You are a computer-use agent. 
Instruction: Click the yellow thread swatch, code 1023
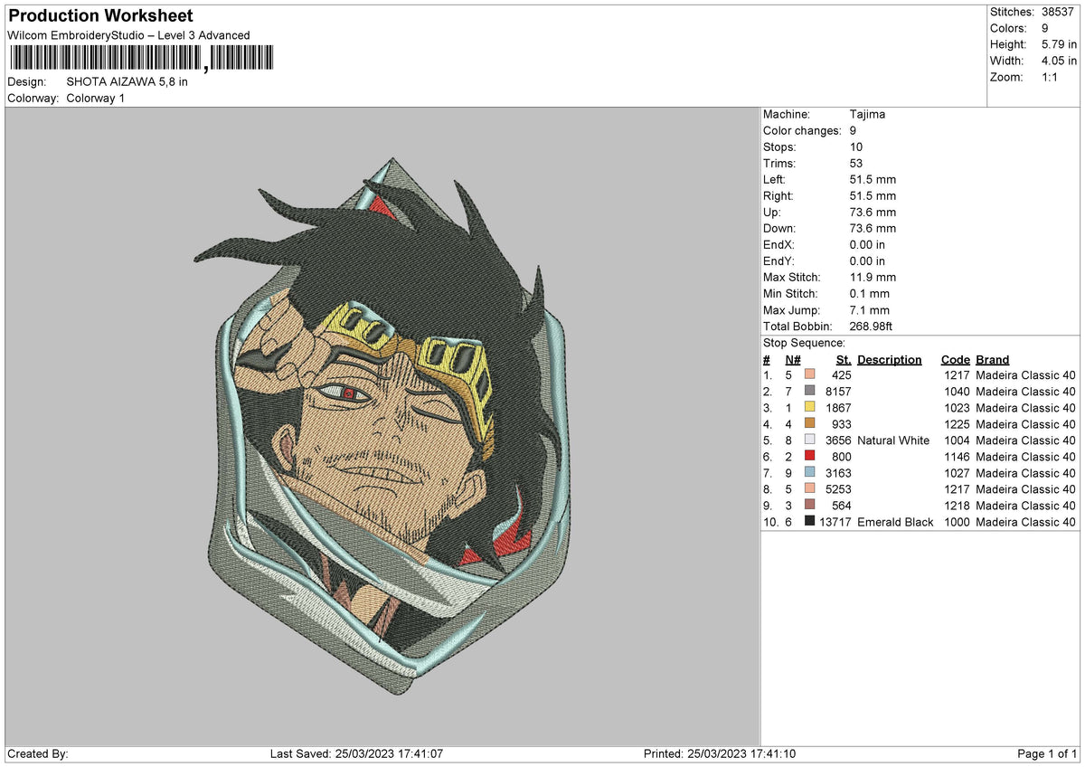pyautogui.click(x=810, y=408)
